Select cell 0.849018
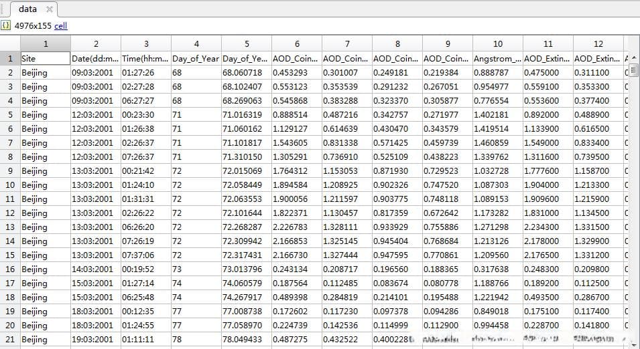Viewport: 640px width, 349px height. tap(497, 311)
